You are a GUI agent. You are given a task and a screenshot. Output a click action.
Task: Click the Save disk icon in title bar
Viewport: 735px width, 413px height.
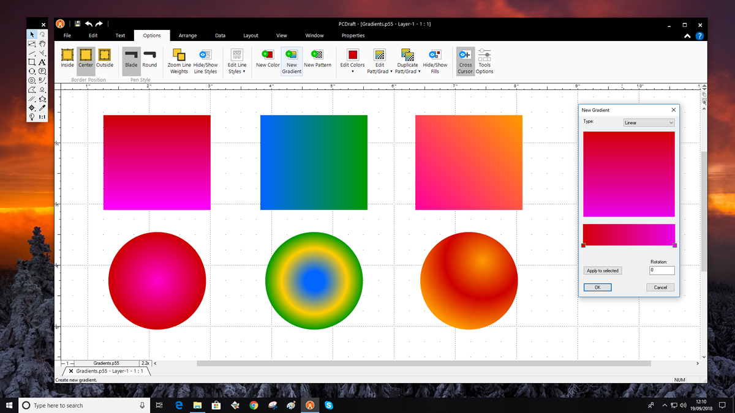[78, 24]
